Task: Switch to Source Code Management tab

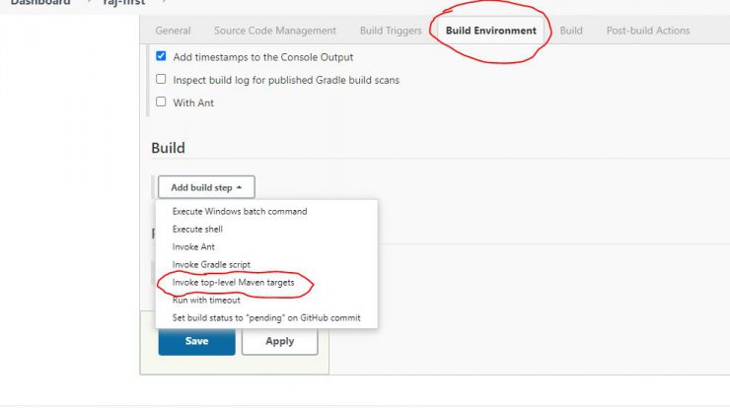Action: coord(274,31)
